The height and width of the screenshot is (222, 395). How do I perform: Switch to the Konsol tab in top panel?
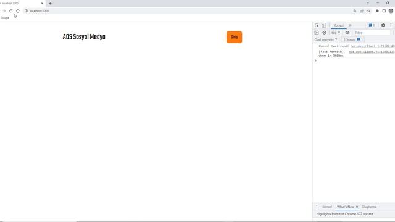[339, 25]
